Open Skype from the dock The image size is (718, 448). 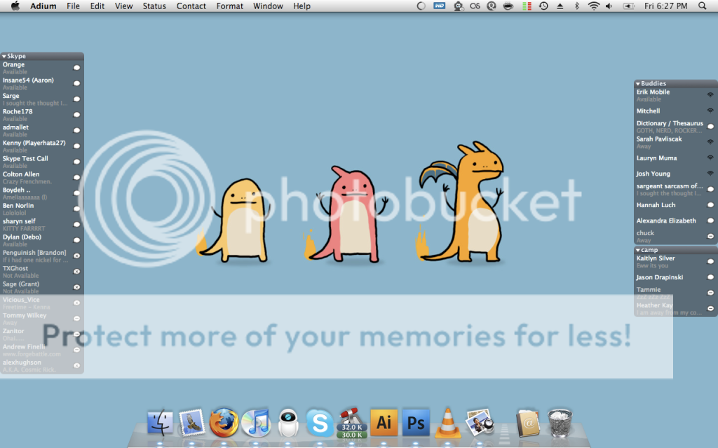click(320, 423)
